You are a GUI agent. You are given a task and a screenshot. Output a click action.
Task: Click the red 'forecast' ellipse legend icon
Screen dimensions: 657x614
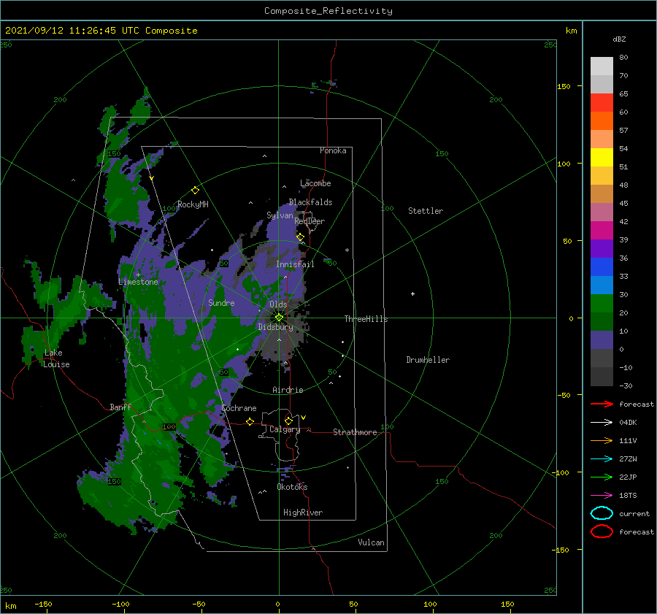coord(602,532)
